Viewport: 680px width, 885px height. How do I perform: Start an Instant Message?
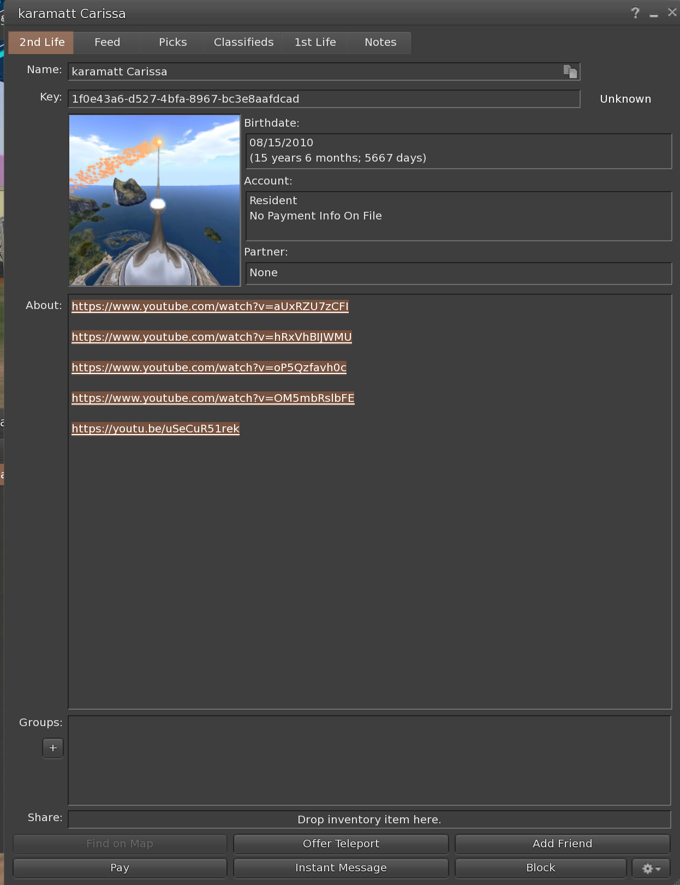click(341, 868)
